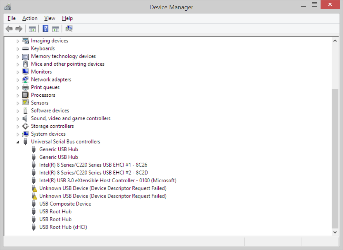Click the scrollbar up arrow
The width and height of the screenshot is (343, 250).
[x=335, y=41]
